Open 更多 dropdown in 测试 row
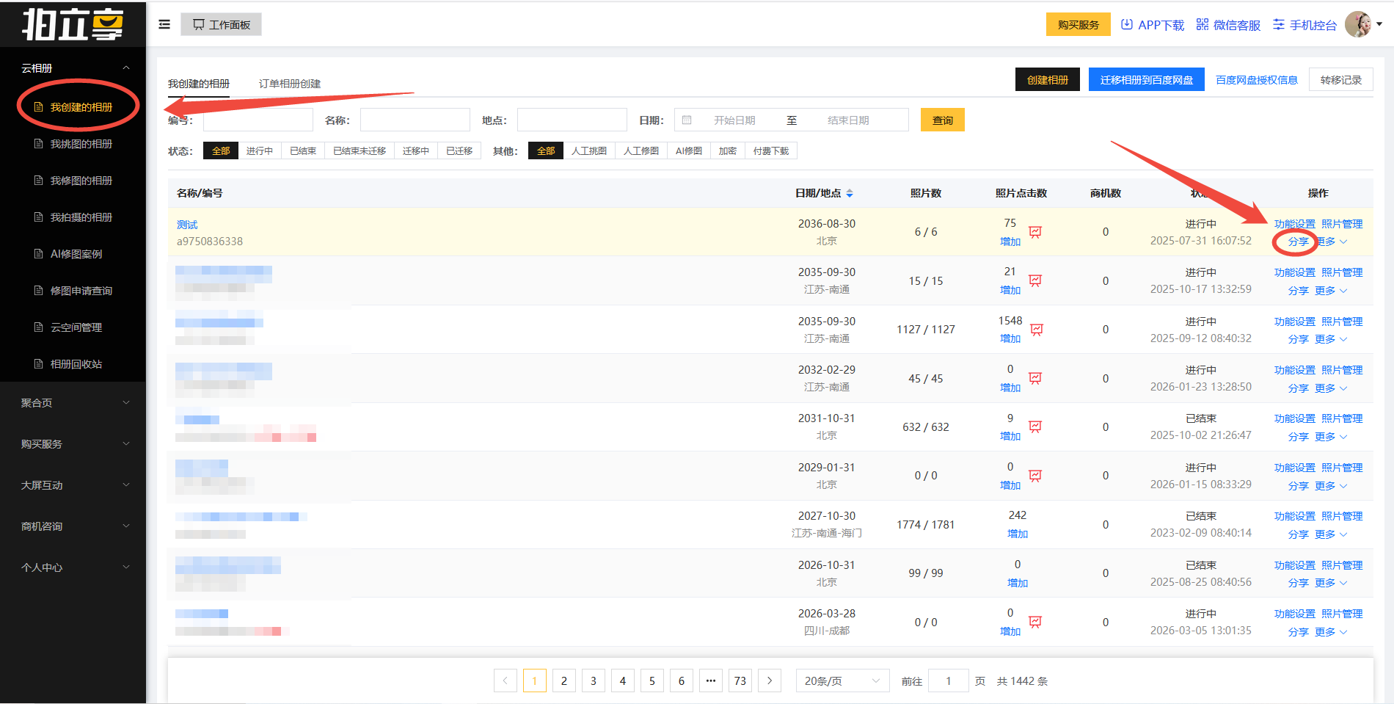 (x=1332, y=242)
